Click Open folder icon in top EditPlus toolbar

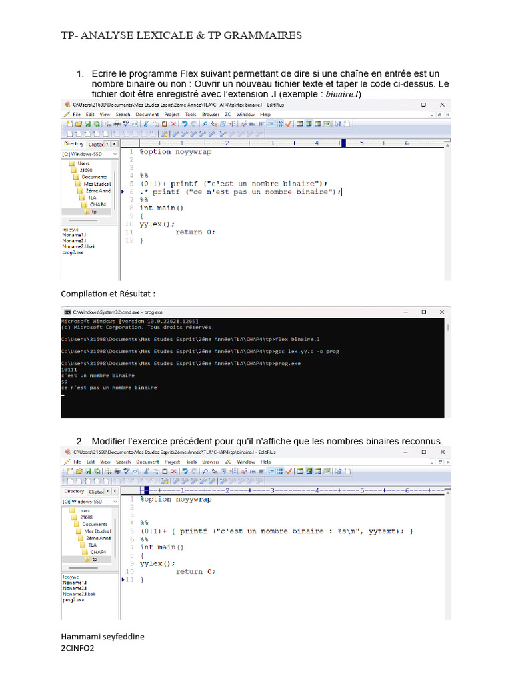pos(79,124)
